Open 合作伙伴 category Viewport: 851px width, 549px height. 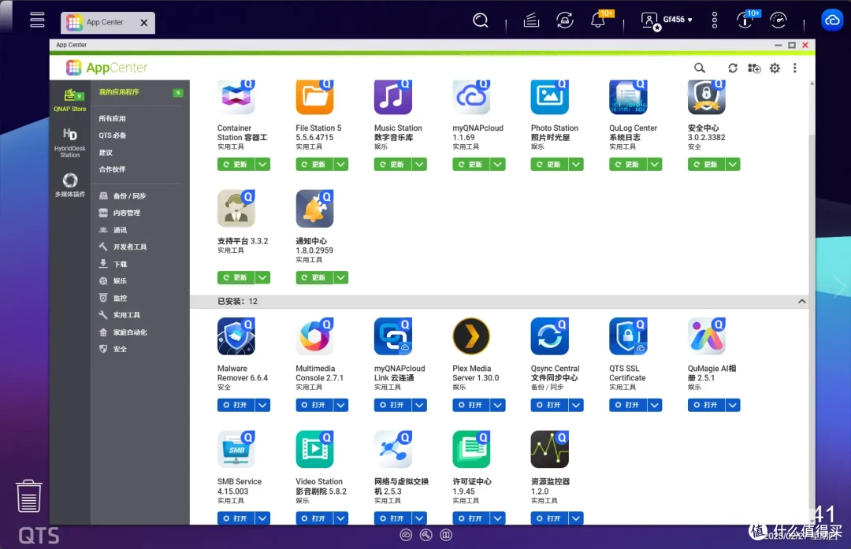coord(113,169)
